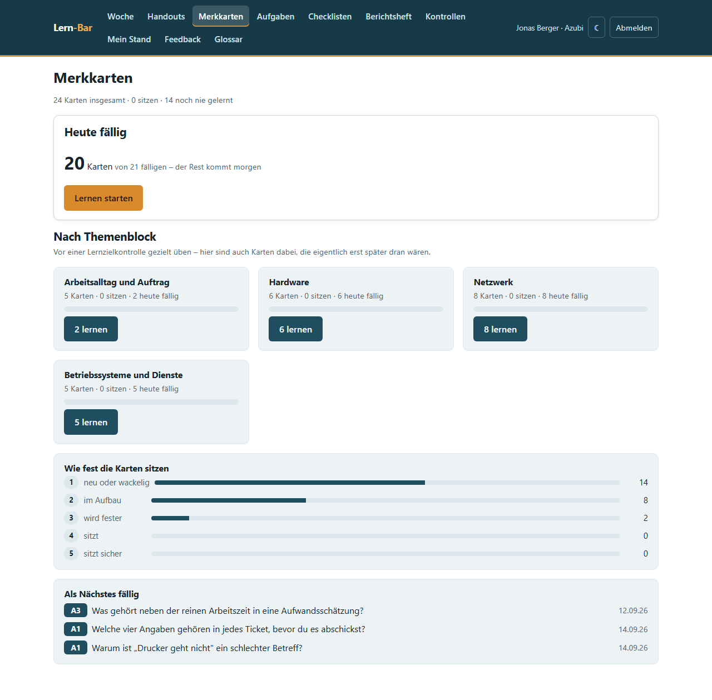Click 6 lernen for Hardware
The image size is (712, 700).
pyautogui.click(x=295, y=329)
